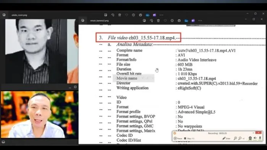The height and width of the screenshot is (150, 267).
Task: Click the front window's mouh_kamera1.png file title
Action: [x=99, y=21]
